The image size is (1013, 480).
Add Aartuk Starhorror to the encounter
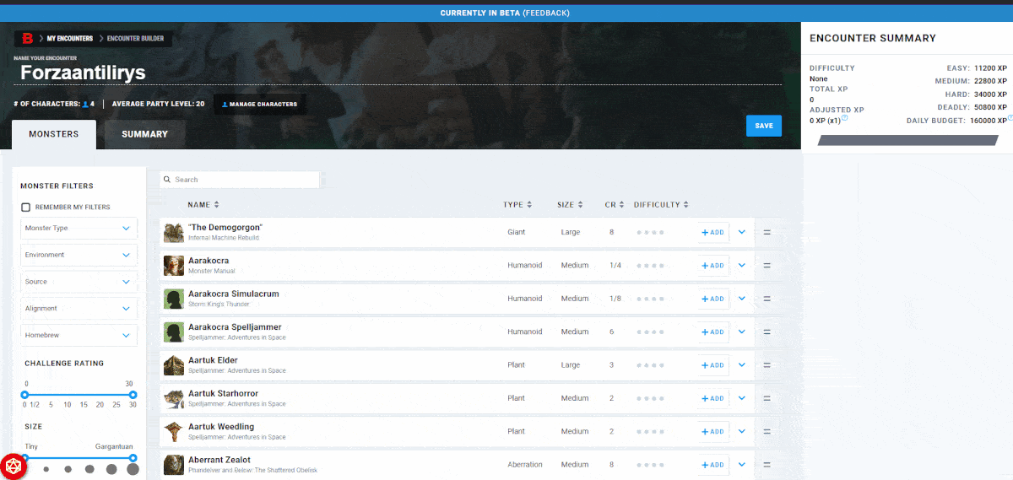(x=713, y=398)
